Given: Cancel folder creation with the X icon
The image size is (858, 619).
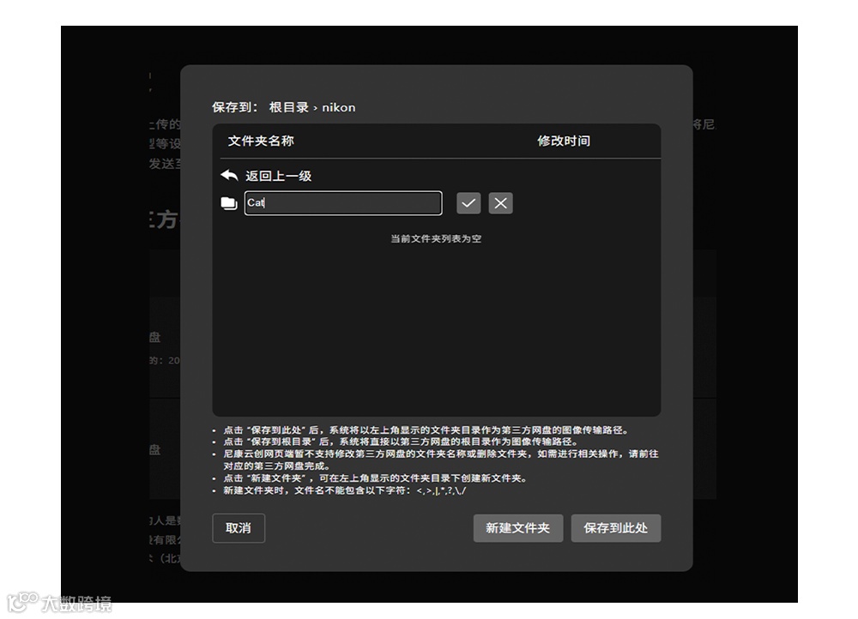Looking at the screenshot, I should [500, 202].
